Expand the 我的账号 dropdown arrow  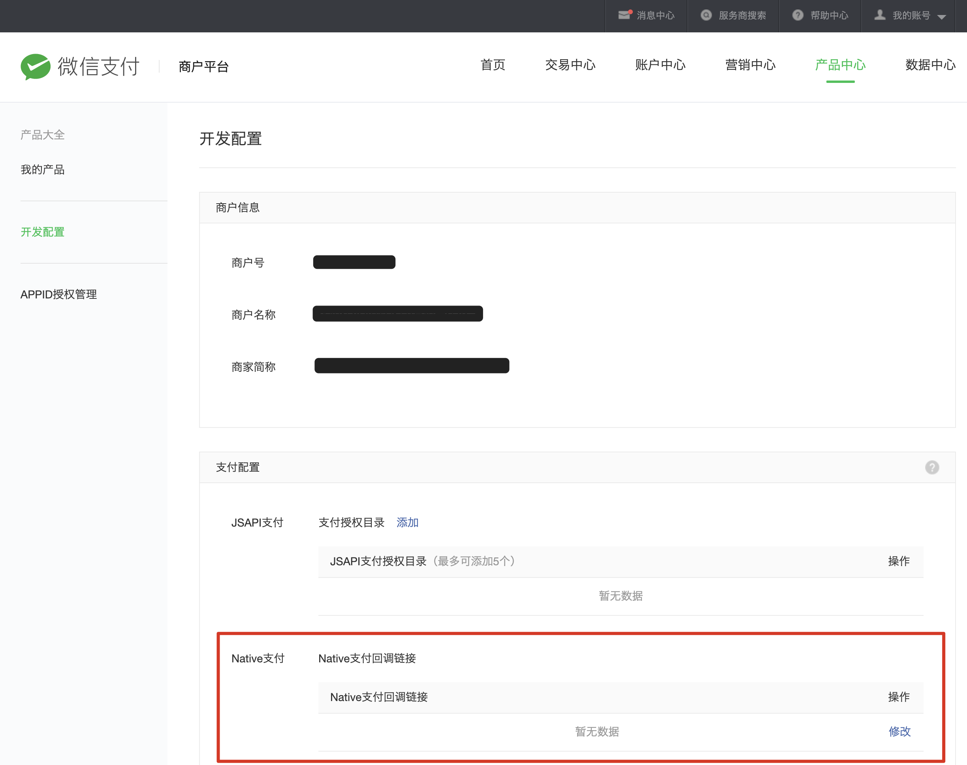coord(941,17)
